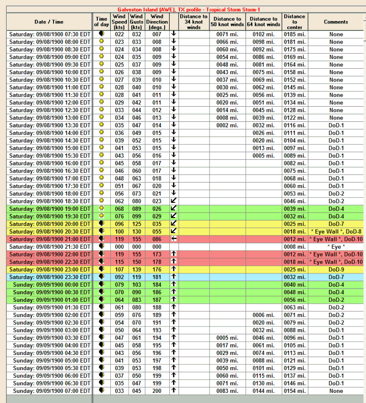
Task: Click the Comments column header
Action: (336, 22)
